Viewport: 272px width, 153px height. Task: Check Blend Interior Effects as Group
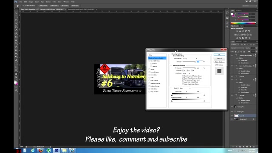coord(183,76)
